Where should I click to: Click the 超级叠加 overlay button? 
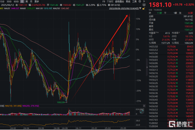(x=119, y=1)
